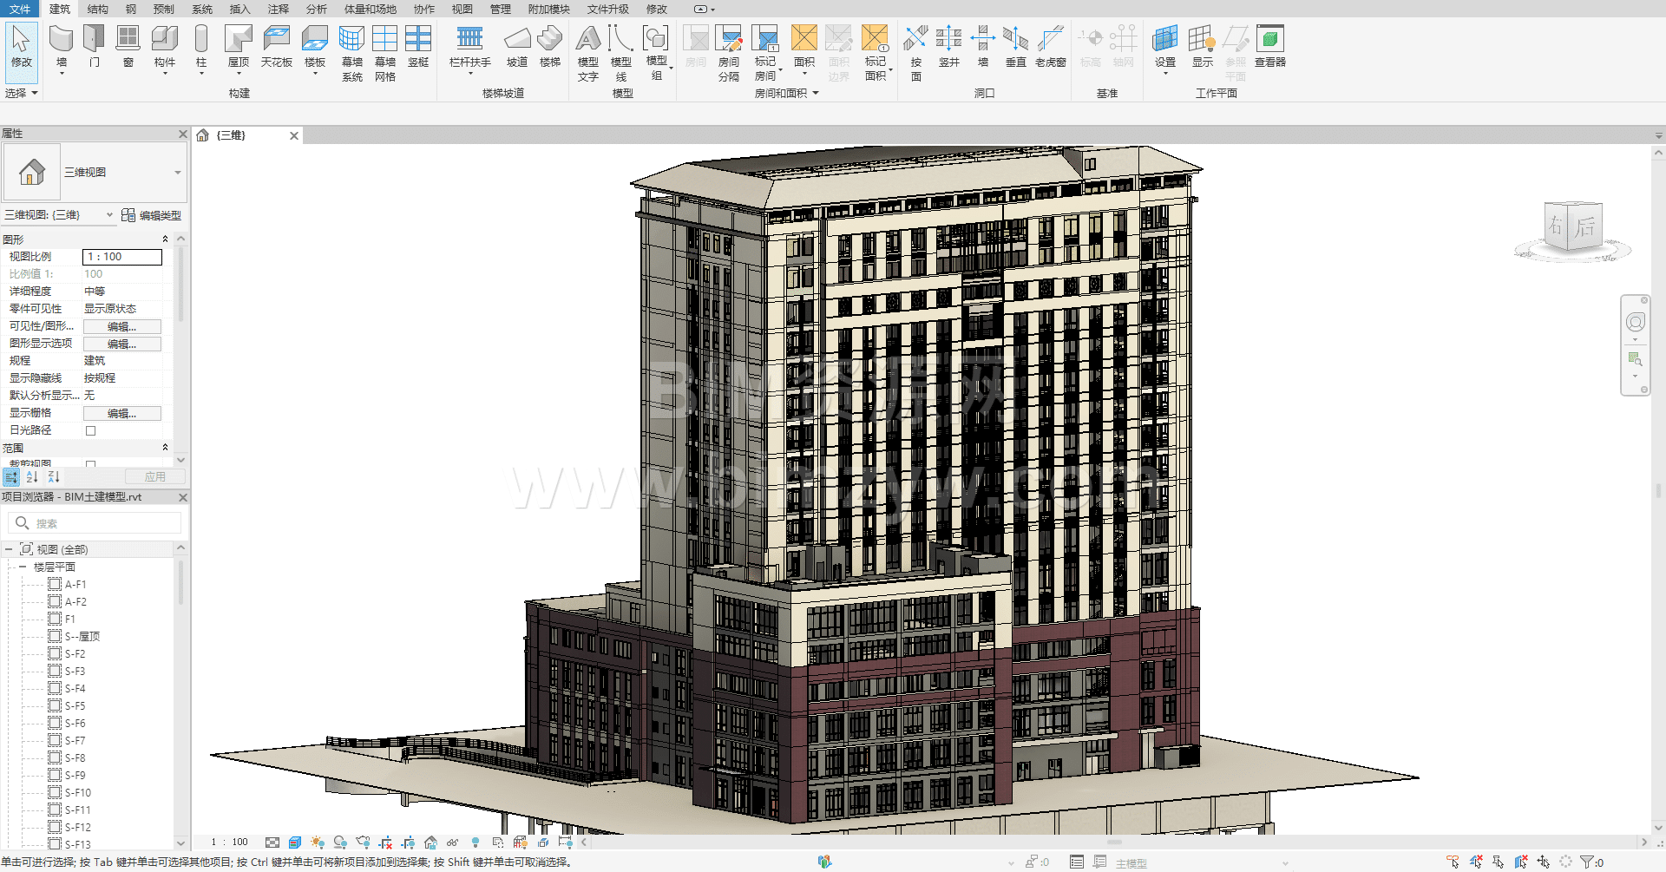Collapse the 楼层平面 tree node
The image size is (1666, 872).
(x=23, y=567)
